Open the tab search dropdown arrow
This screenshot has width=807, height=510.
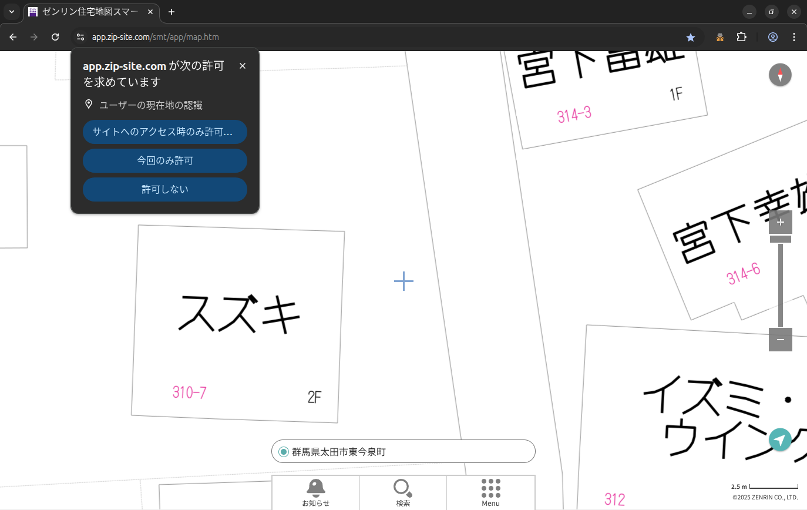(11, 12)
